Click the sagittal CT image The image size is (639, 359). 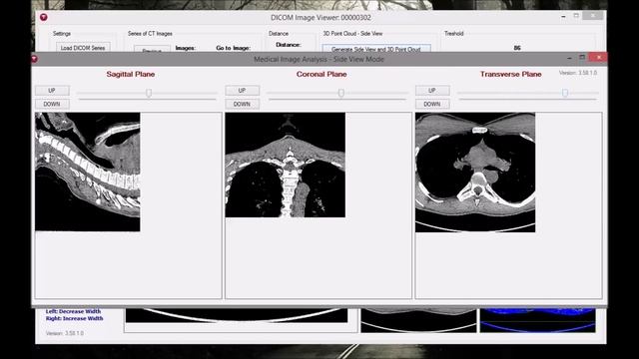click(88, 172)
